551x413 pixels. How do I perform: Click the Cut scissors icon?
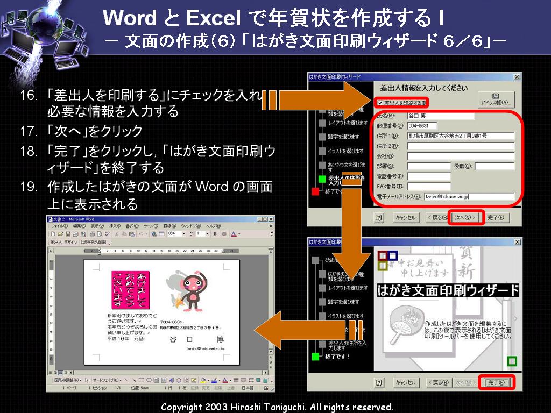pyautogui.click(x=117, y=234)
